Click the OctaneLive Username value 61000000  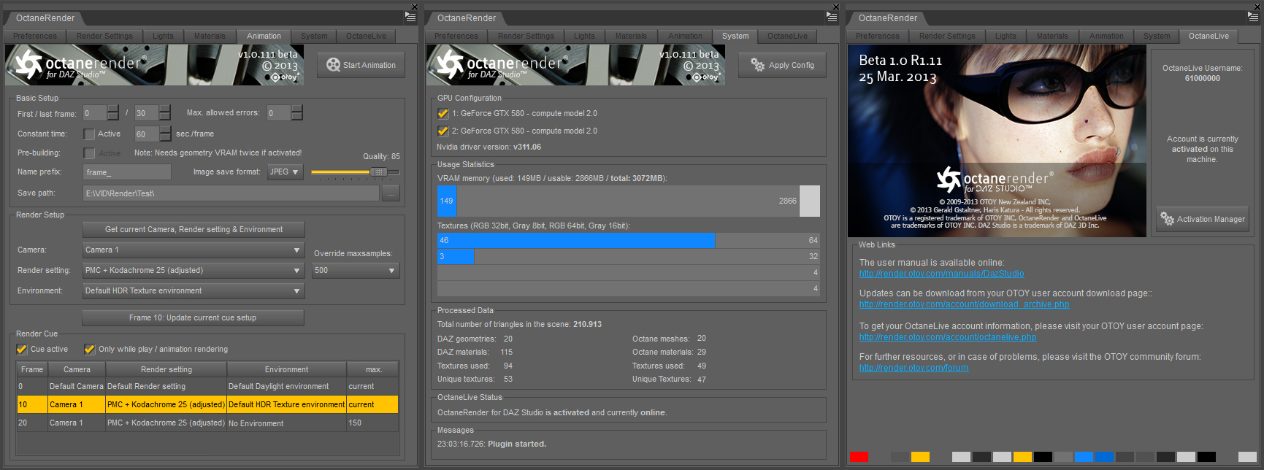(x=1202, y=78)
